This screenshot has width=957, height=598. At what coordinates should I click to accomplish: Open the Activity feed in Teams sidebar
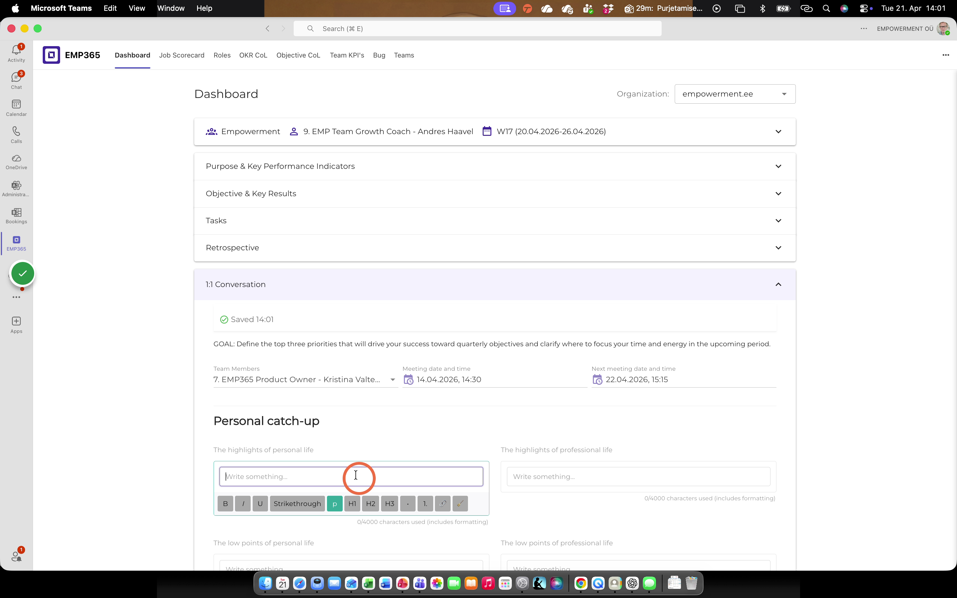[16, 54]
